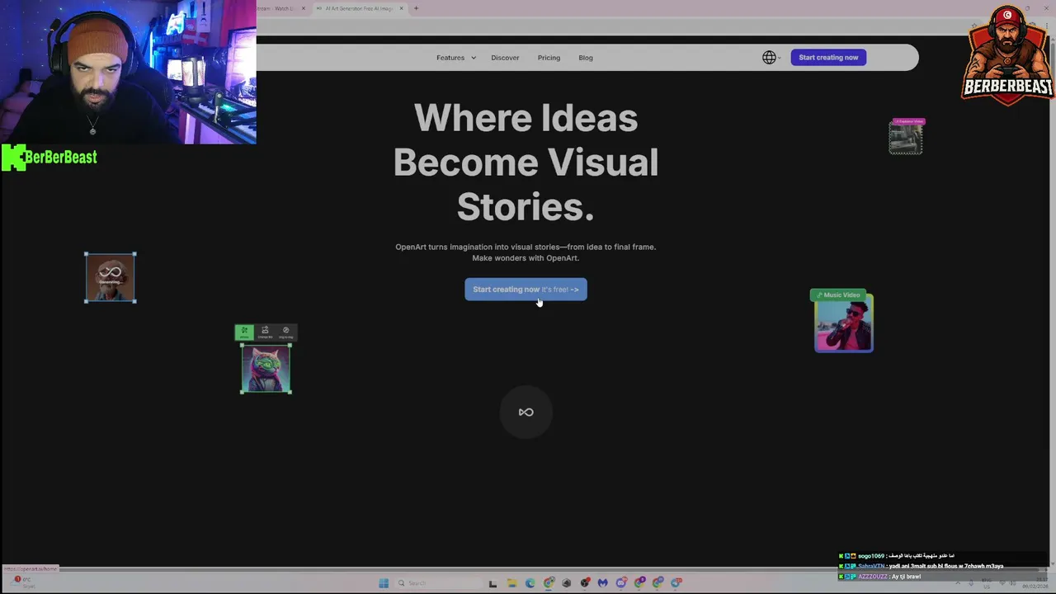Open Telegram from the taskbar

click(x=676, y=583)
